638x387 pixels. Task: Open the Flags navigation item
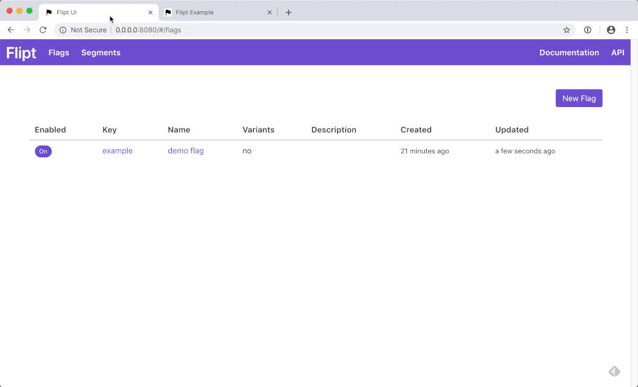point(59,52)
